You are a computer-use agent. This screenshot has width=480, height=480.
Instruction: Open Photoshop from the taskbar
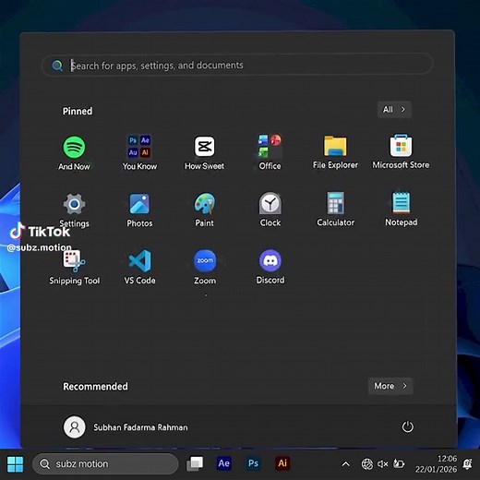point(253,463)
